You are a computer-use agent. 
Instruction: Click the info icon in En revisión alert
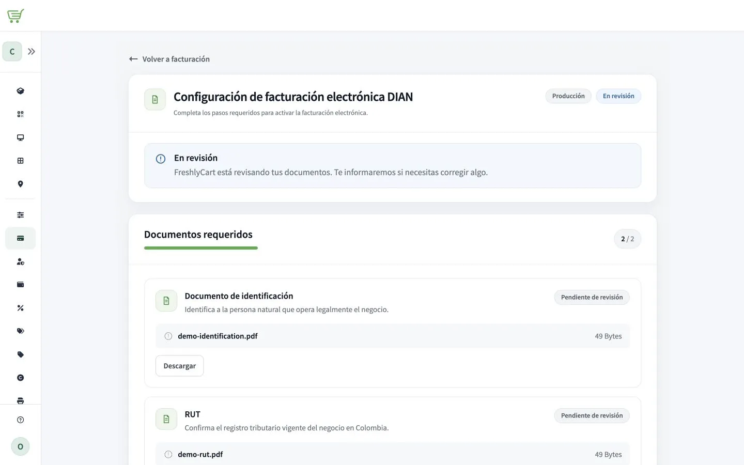coord(161,159)
